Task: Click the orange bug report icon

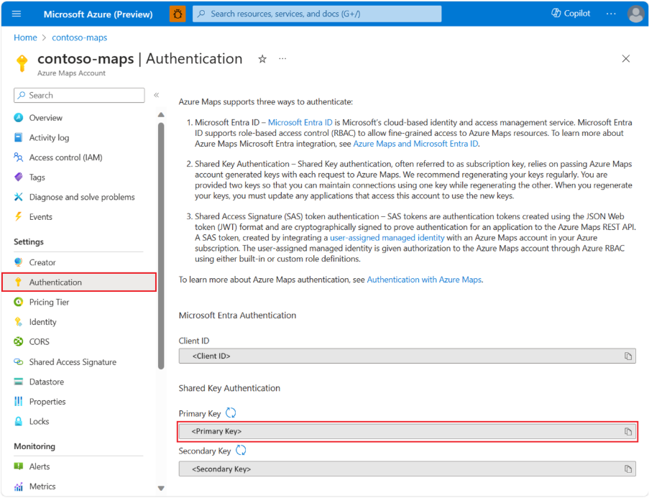Action: 177,14
